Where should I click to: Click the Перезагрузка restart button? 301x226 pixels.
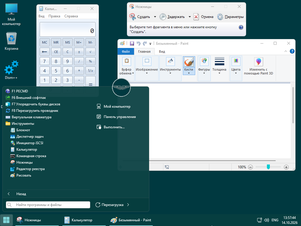click(110, 205)
